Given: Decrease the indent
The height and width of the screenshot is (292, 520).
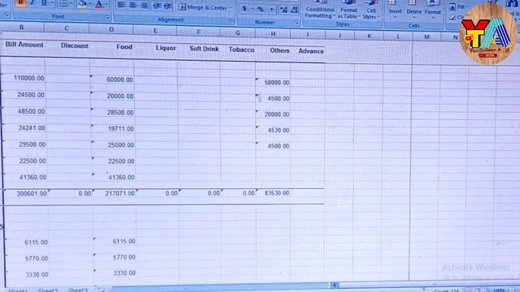Looking at the screenshot, I should [x=157, y=6].
